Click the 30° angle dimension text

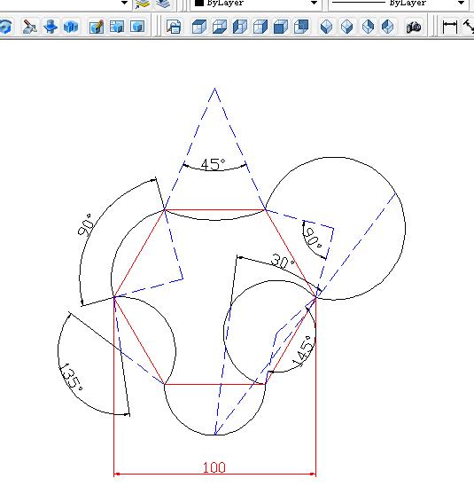tap(283, 262)
